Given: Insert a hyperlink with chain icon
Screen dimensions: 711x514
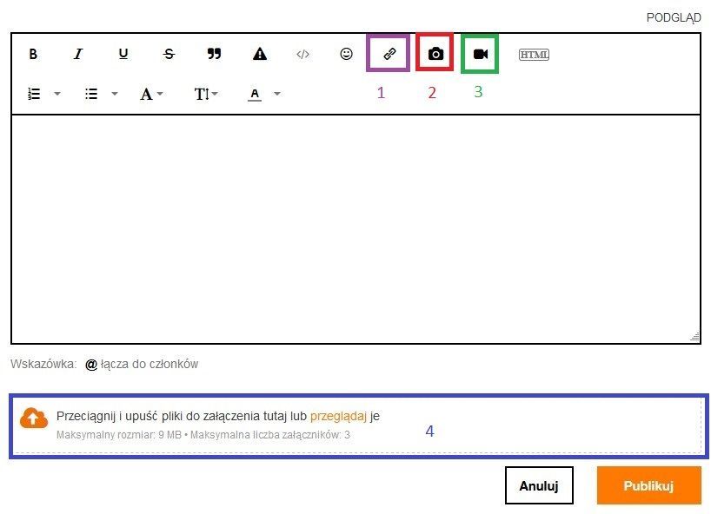Looking at the screenshot, I should click(x=389, y=54).
